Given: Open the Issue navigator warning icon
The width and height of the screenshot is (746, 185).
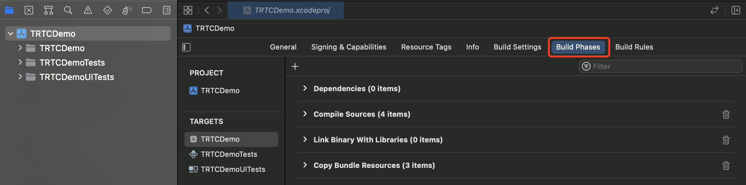Looking at the screenshot, I should (88, 10).
